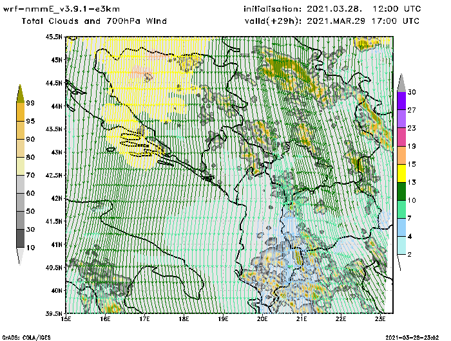The width and height of the screenshot is (451, 341).
Task: Click the 45.5N latitude axis label
Action: click(x=54, y=37)
